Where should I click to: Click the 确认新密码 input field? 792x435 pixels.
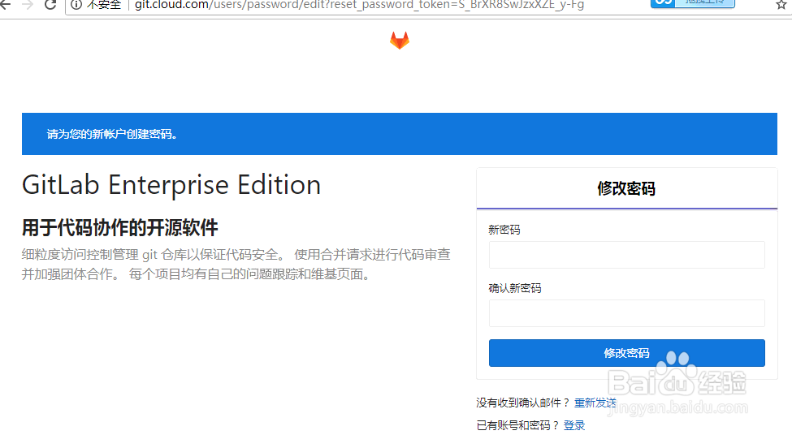coord(626,313)
